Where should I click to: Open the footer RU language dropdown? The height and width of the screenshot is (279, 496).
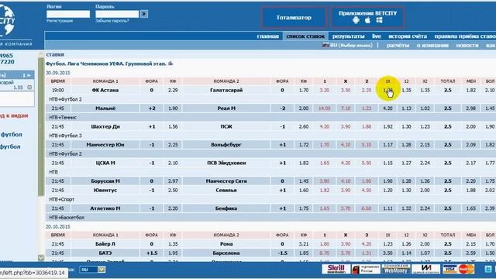92,270
